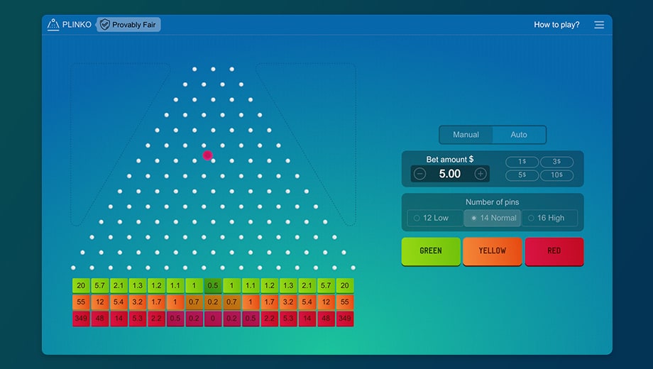Switch to the Auto tab
Viewport: 653px width, 369px height.
(519, 135)
